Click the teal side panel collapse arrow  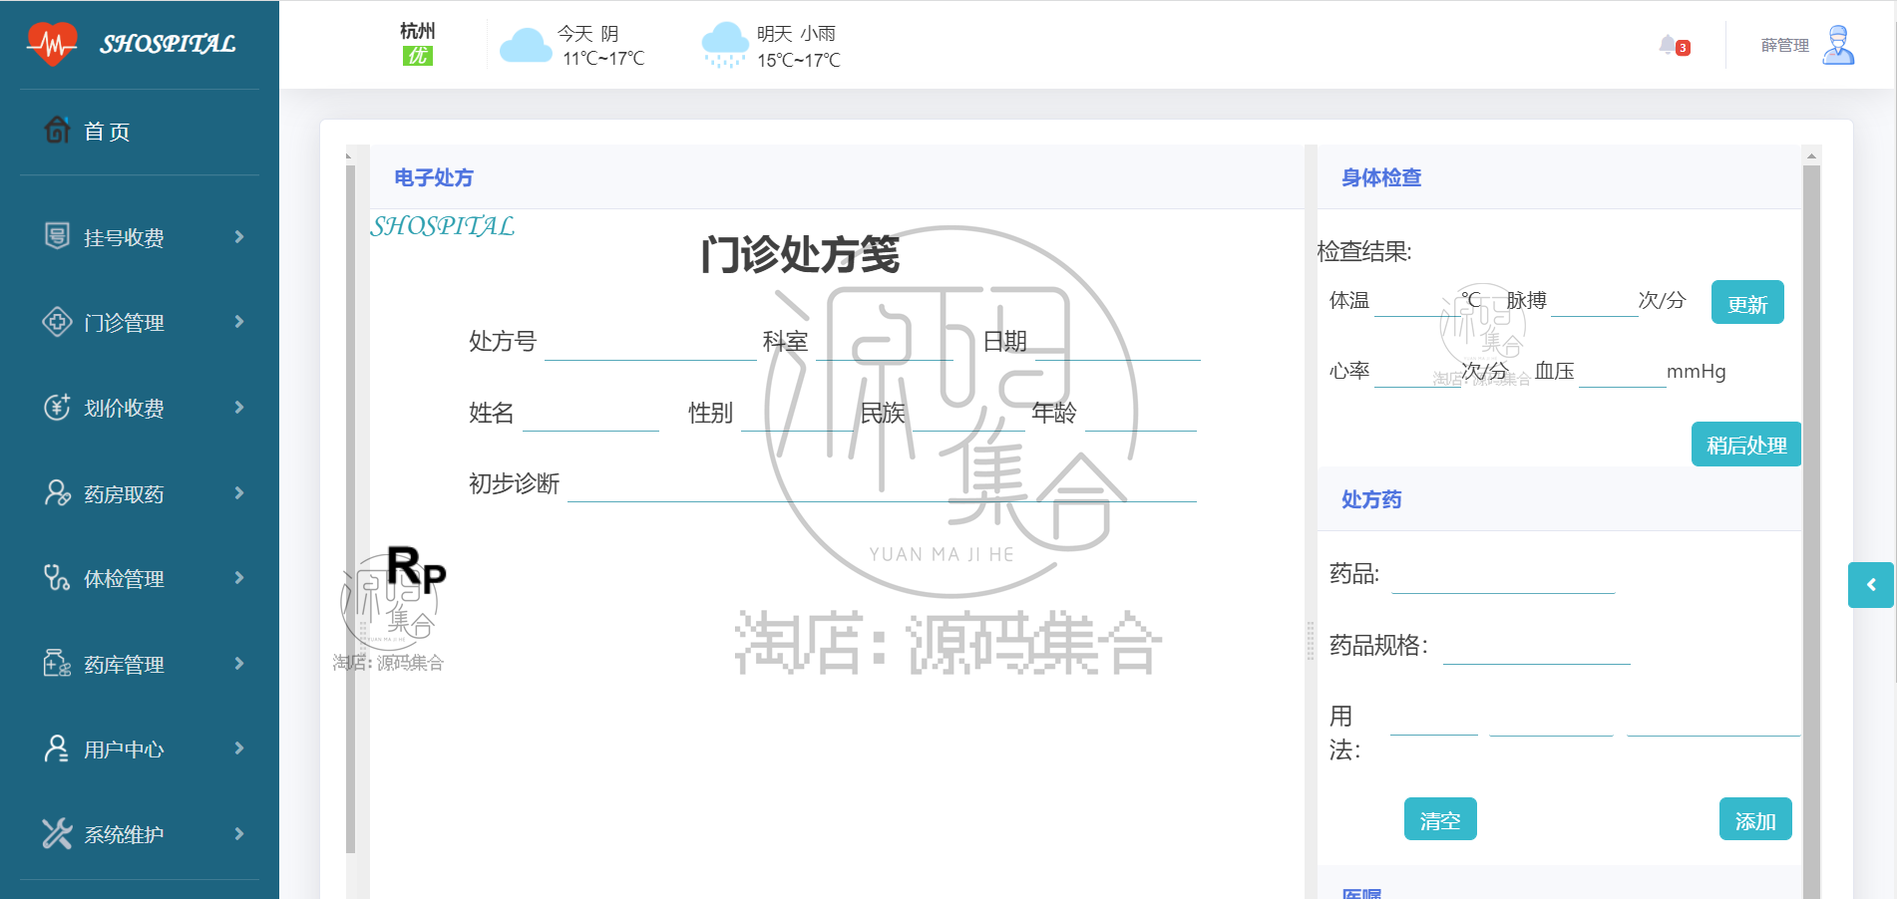[1871, 585]
